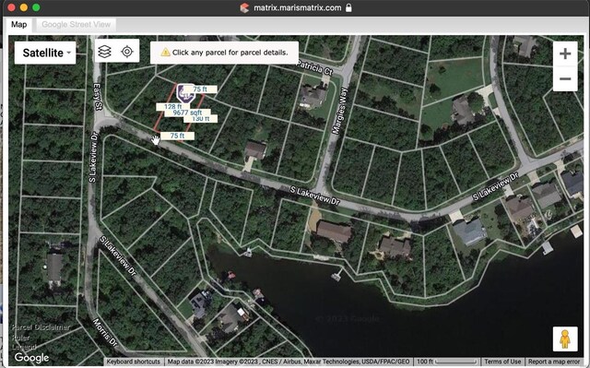Open the Satellite map type dropdown

point(45,53)
